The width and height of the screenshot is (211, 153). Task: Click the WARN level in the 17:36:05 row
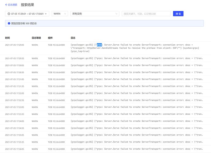tap(35, 149)
